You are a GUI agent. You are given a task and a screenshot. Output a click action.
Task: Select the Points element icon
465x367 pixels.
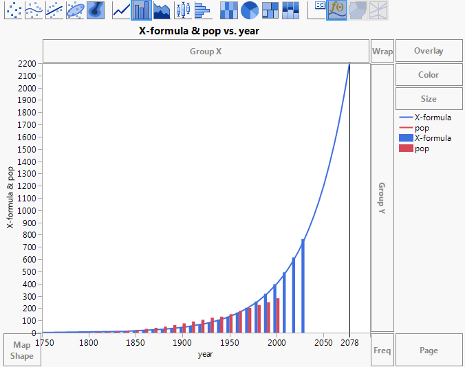(14, 10)
